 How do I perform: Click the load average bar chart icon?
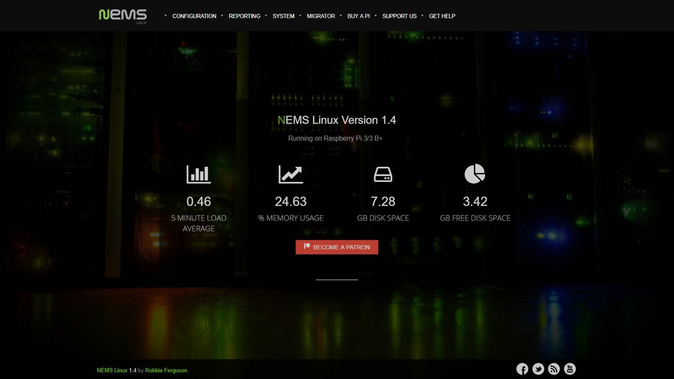(199, 175)
